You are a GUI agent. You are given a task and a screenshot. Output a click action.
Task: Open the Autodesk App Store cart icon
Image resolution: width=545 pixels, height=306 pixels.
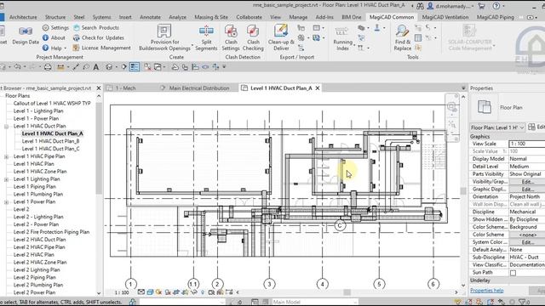click(482, 6)
